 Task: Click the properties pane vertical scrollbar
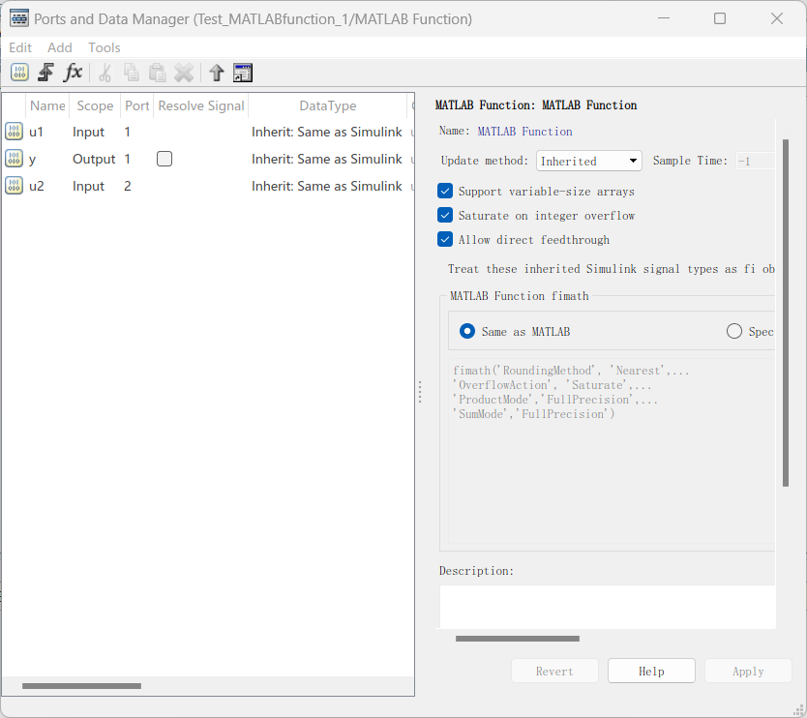(786, 313)
